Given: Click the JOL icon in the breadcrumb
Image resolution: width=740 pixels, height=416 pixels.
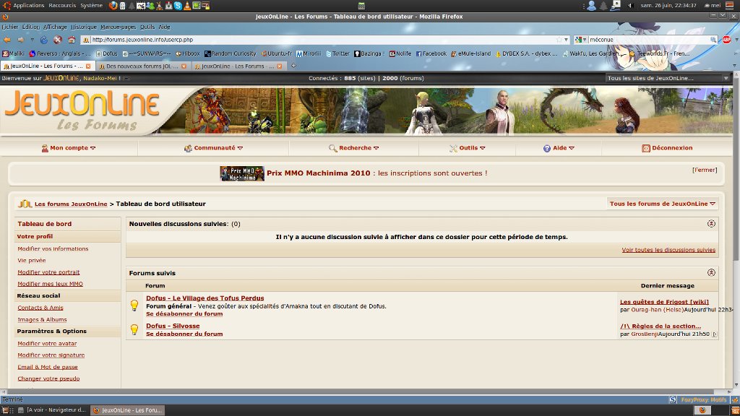Looking at the screenshot, I should (25, 204).
